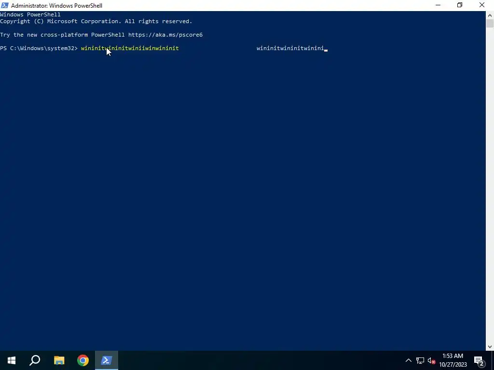
Task: Launch File Explorer from taskbar
Action: [59, 360]
